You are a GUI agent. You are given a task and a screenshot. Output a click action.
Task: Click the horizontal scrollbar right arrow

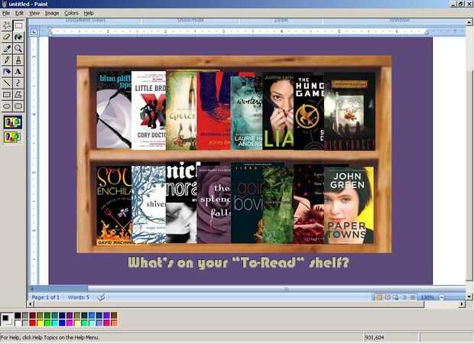click(463, 304)
